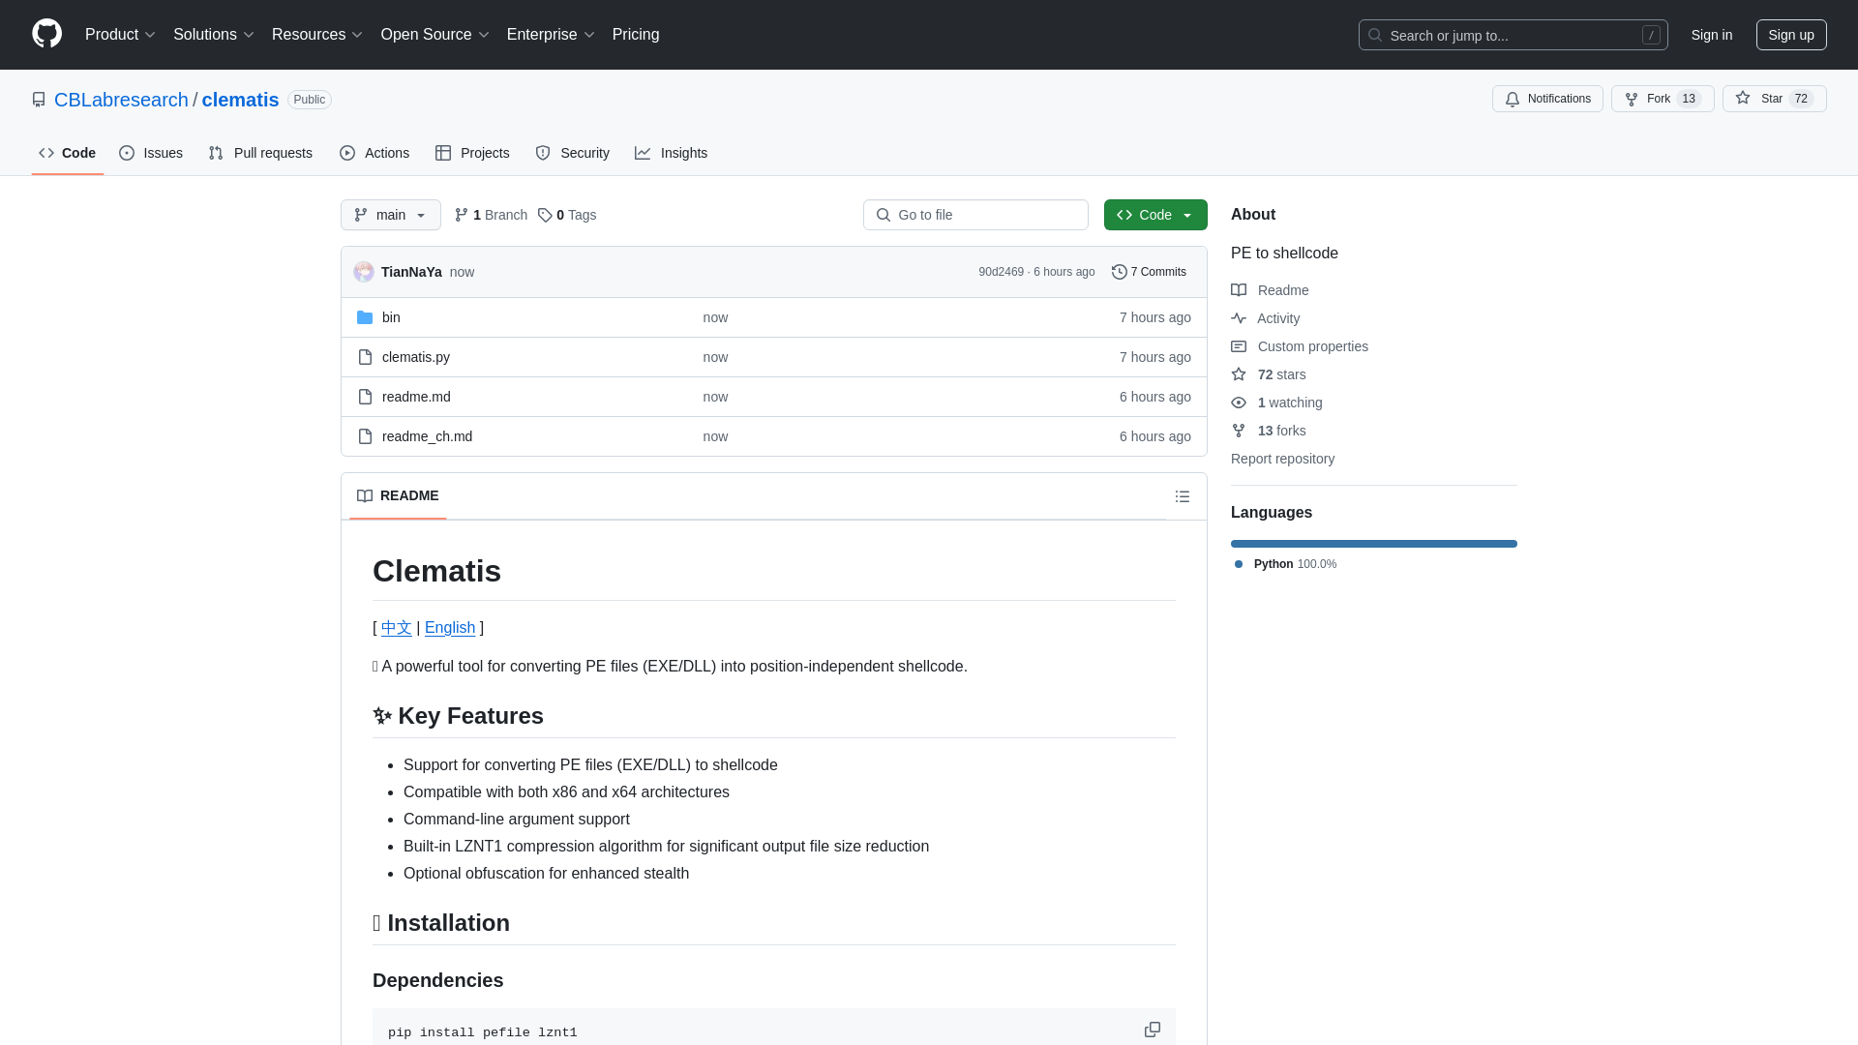Click the search magnifier icon in header
Screen dimensions: 1858x1045
click(1375, 35)
